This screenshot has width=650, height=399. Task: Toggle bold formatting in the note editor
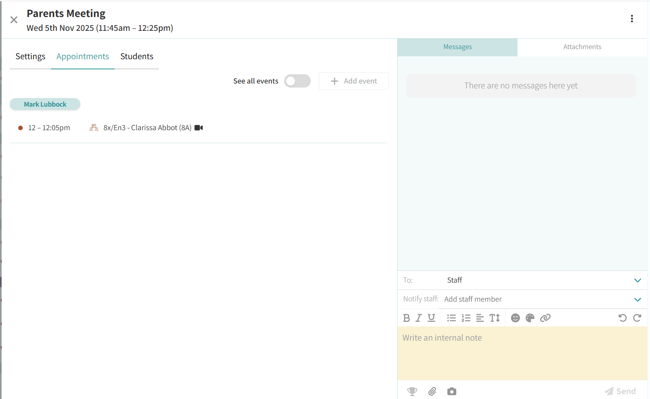[406, 318]
